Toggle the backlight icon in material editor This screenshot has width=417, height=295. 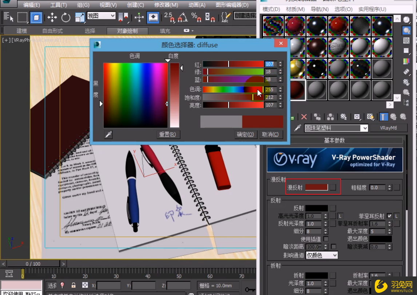click(406, 30)
